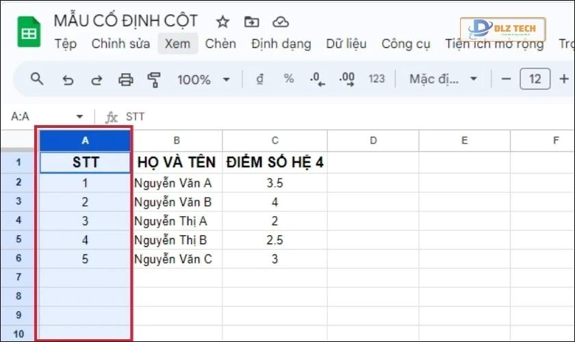
Task: Decrease font size with minus button
Action: tap(507, 79)
